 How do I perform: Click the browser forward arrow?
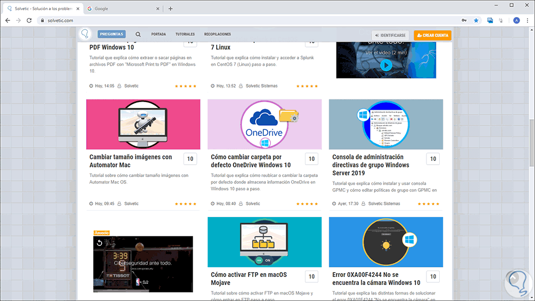[x=18, y=20]
